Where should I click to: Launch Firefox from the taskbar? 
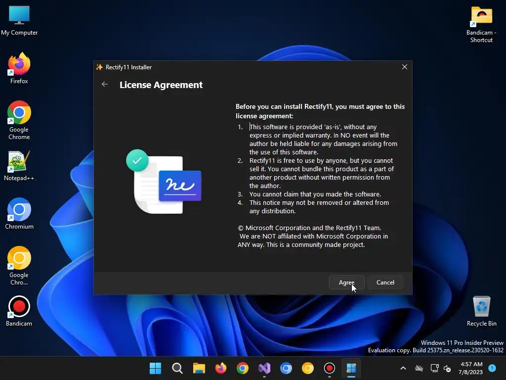point(221,368)
